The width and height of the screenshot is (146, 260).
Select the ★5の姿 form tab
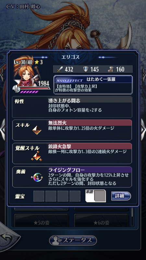click(x=41, y=223)
